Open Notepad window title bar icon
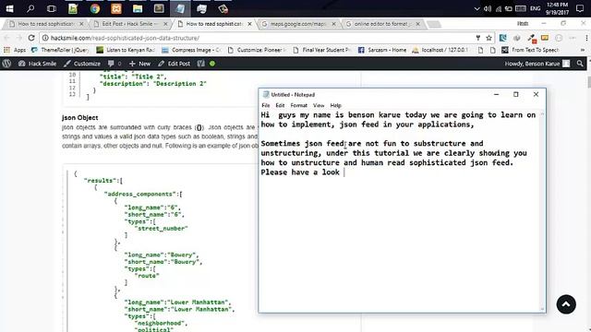The image size is (591, 332). [x=266, y=94]
